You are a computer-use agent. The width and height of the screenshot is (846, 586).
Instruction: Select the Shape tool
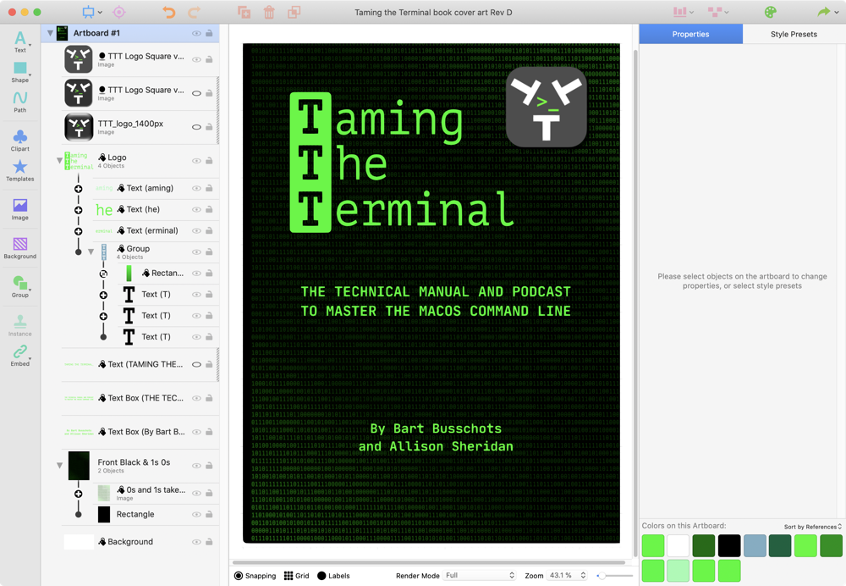click(19, 71)
